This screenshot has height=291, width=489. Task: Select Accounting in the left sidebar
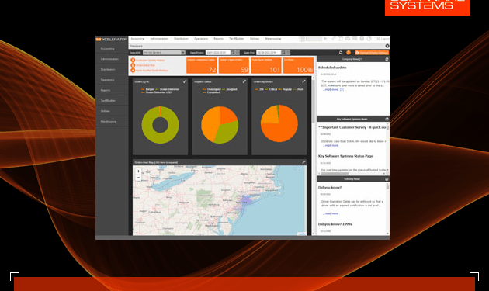(x=112, y=49)
